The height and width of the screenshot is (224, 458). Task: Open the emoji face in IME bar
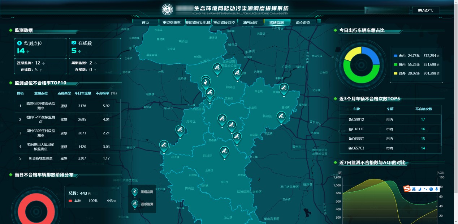431,189
